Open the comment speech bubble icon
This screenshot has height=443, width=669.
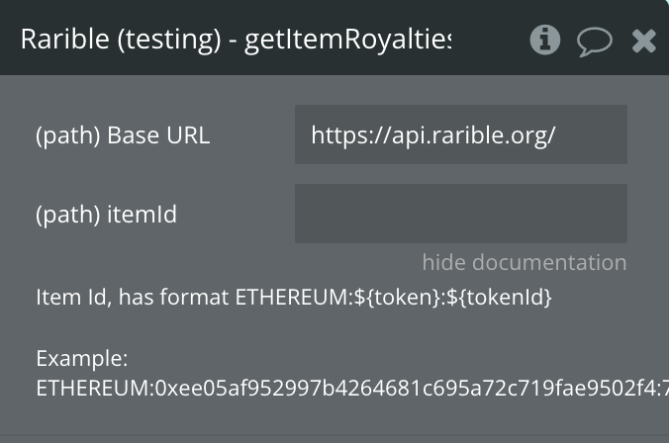point(595,42)
